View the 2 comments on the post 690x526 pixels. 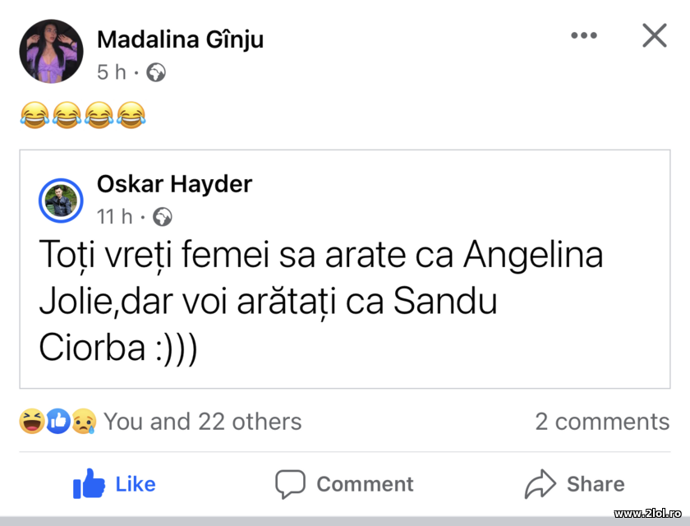coord(602,422)
